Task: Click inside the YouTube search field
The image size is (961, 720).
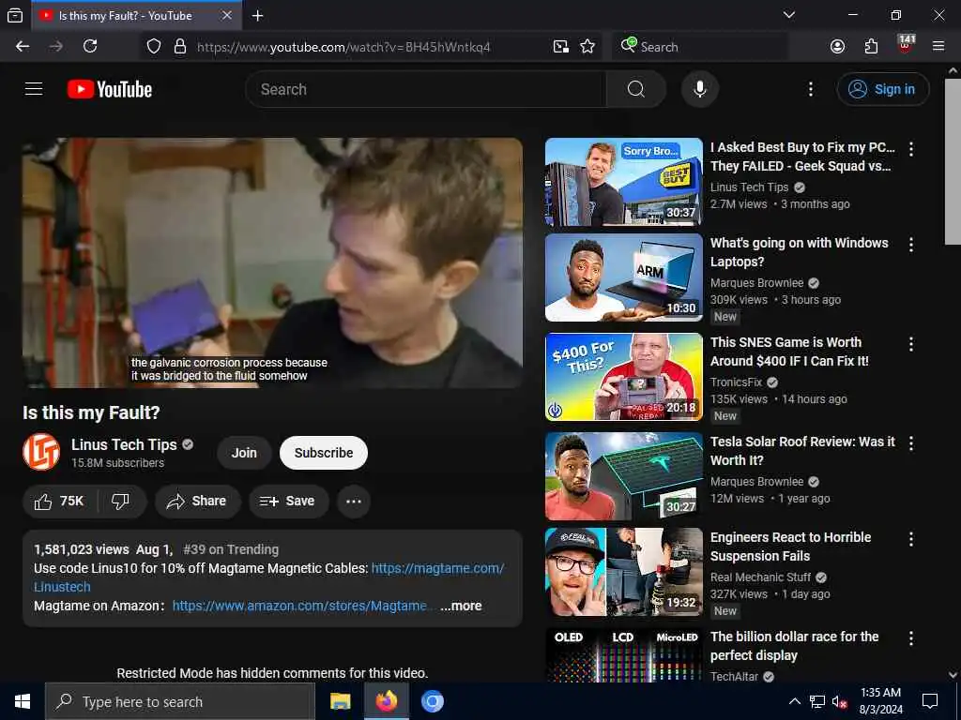Action: point(426,89)
